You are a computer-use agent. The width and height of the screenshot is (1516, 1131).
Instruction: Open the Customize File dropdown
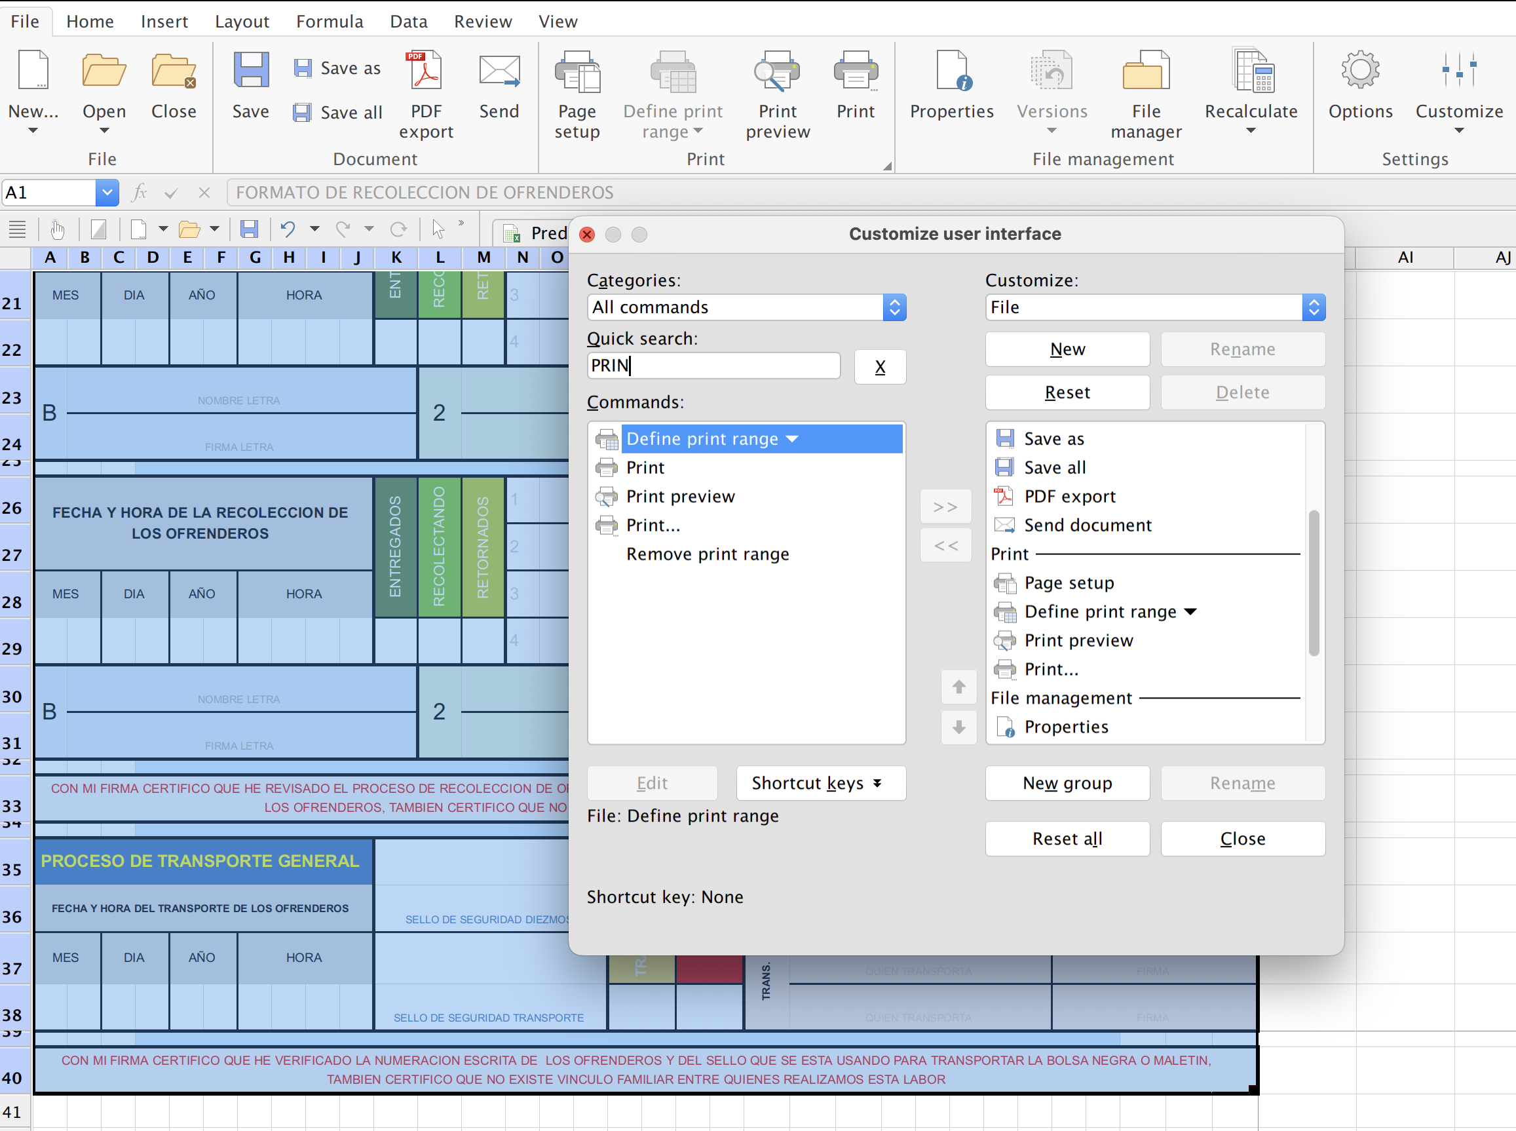1154,307
